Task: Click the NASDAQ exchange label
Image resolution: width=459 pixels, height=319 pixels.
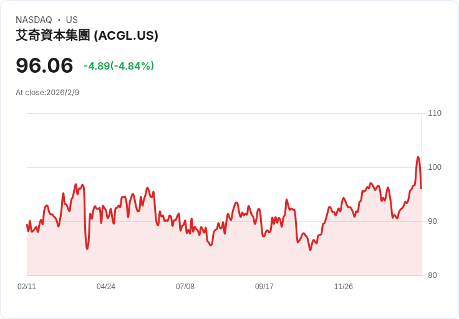Action: [34, 20]
